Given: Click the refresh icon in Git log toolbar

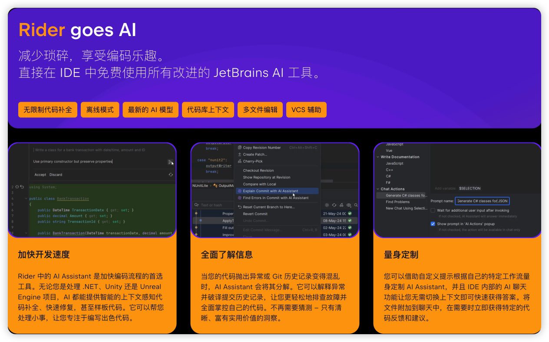Looking at the screenshot, I should coord(334,205).
